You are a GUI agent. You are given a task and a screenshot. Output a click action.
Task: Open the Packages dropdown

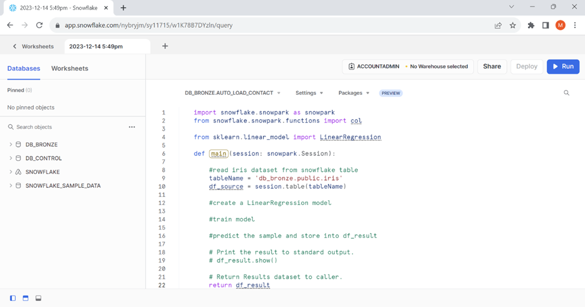point(354,93)
